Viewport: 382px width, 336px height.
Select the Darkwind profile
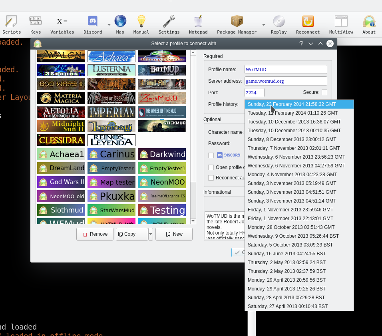click(x=162, y=154)
